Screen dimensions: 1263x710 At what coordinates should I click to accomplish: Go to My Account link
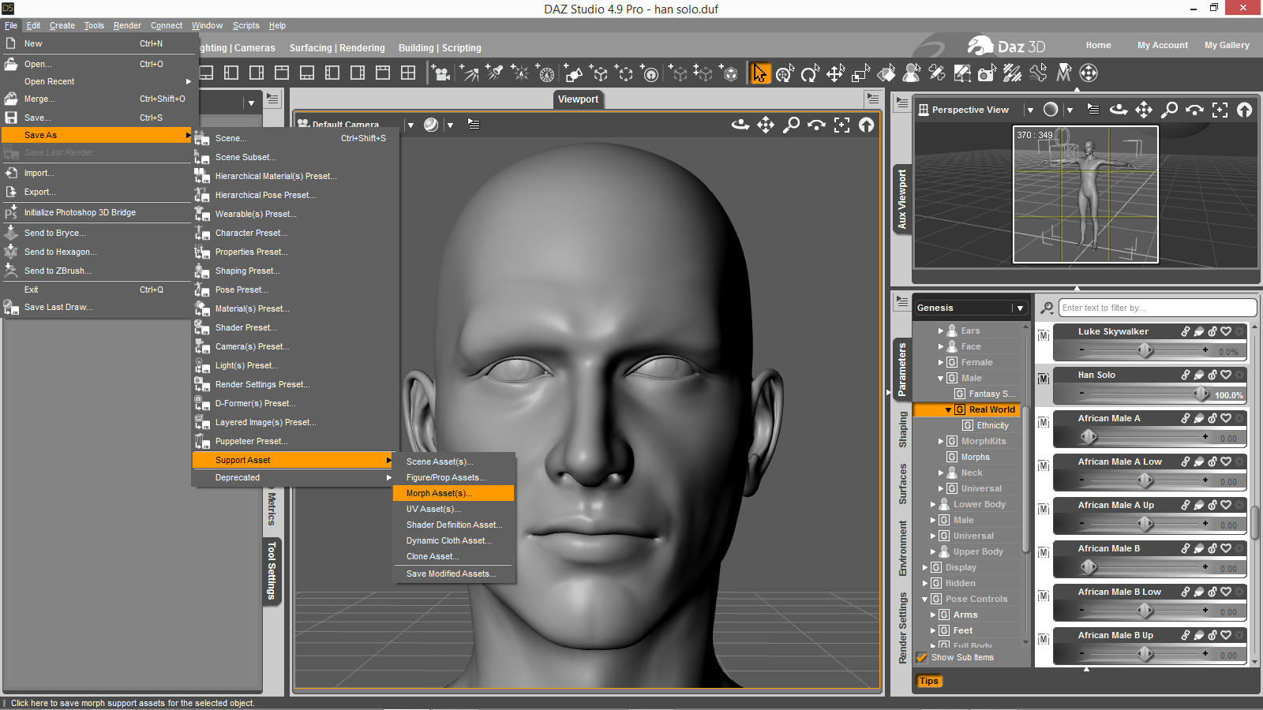click(x=1162, y=45)
